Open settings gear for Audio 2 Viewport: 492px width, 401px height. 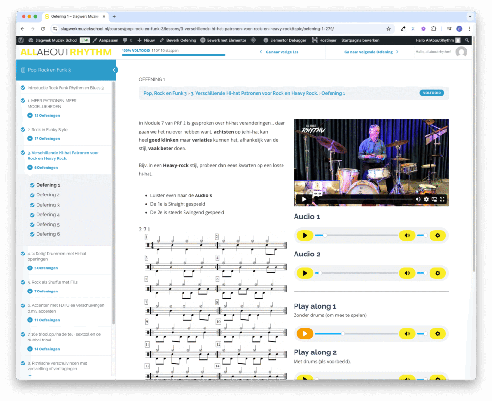pyautogui.click(x=438, y=273)
